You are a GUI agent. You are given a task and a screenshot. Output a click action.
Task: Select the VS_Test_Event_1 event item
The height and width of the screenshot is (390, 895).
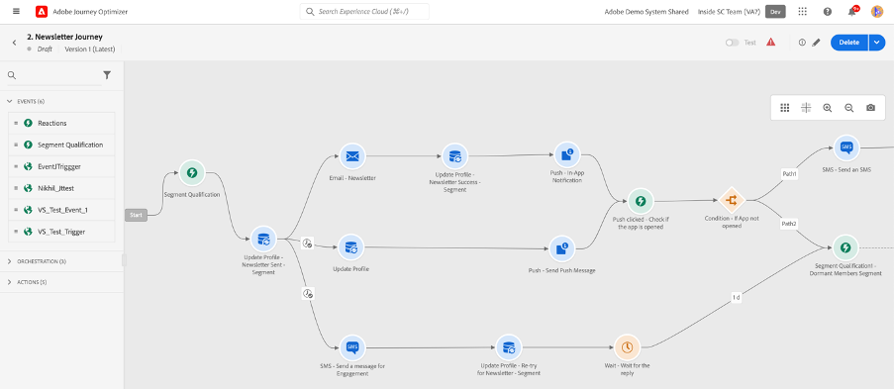click(x=62, y=210)
